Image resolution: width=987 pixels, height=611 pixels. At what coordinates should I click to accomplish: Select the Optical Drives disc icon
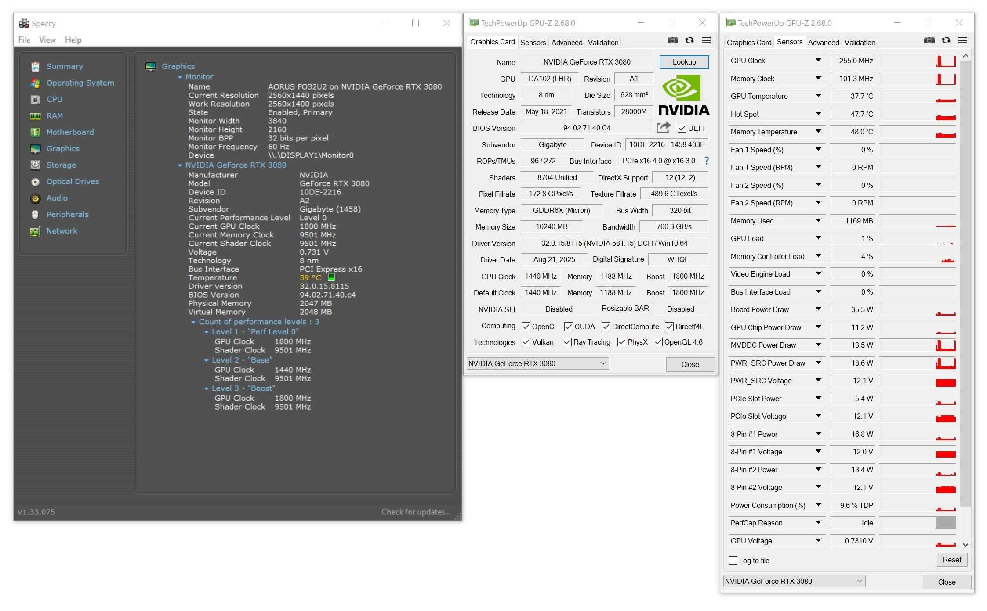[35, 182]
